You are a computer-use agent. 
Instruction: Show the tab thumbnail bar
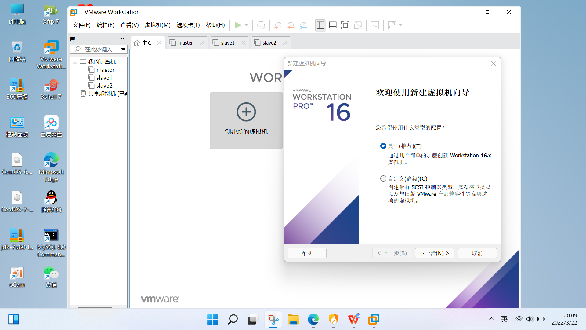333,25
